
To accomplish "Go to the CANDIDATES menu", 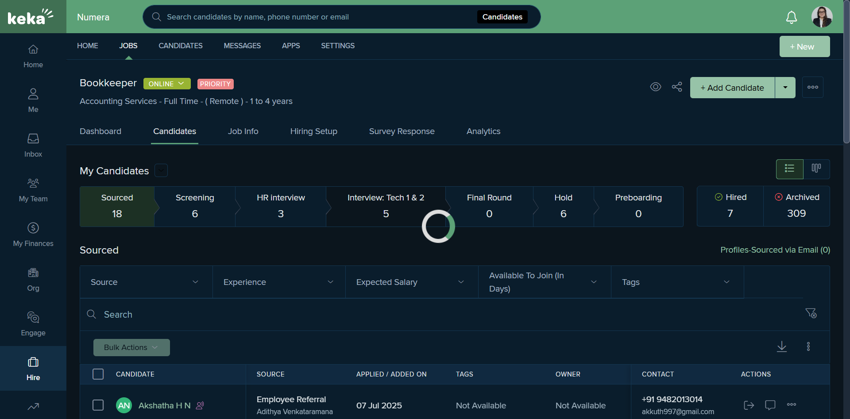I will (x=181, y=46).
